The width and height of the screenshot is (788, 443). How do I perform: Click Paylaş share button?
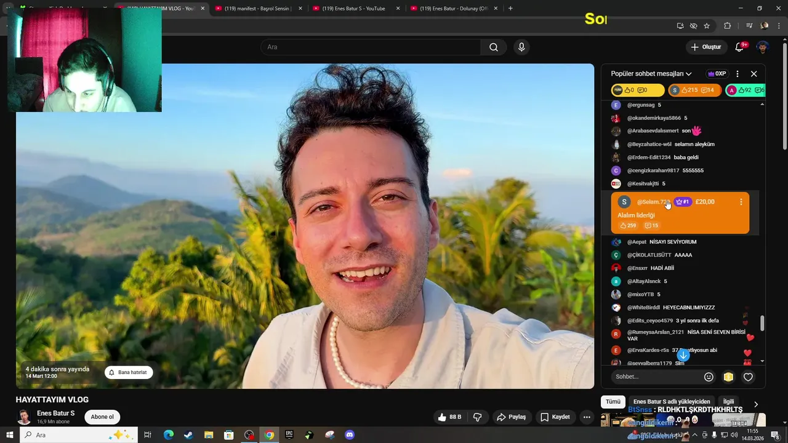511,417
